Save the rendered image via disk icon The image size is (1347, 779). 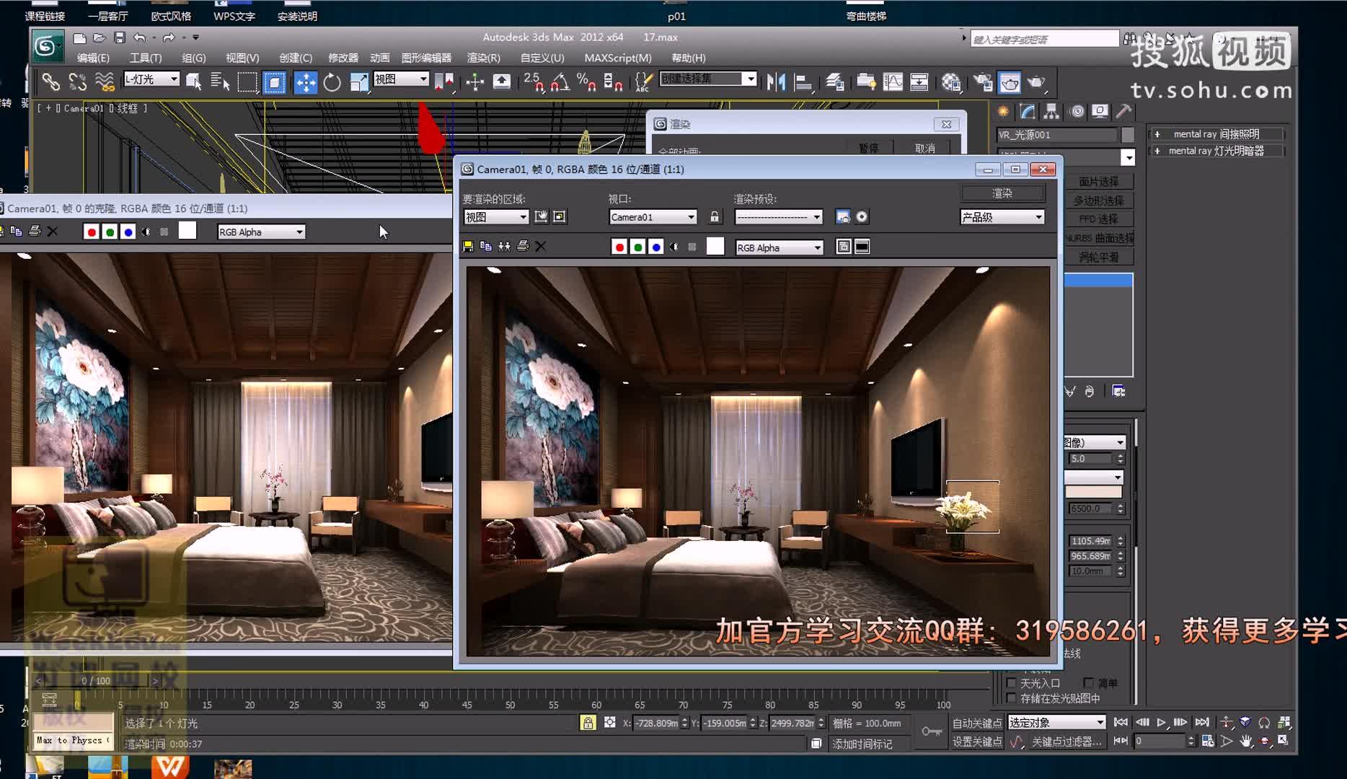468,247
